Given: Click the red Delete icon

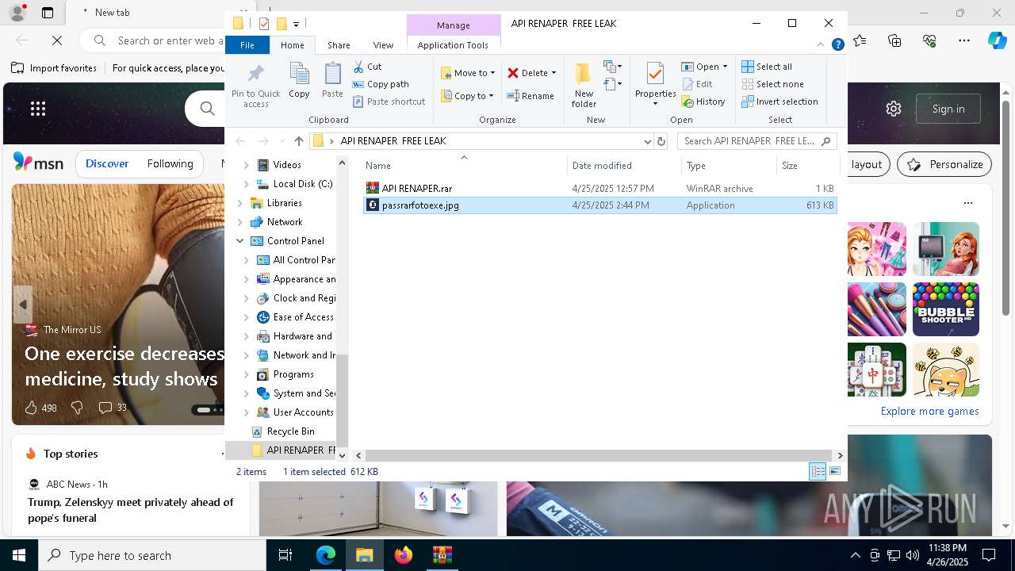Looking at the screenshot, I should coord(513,73).
